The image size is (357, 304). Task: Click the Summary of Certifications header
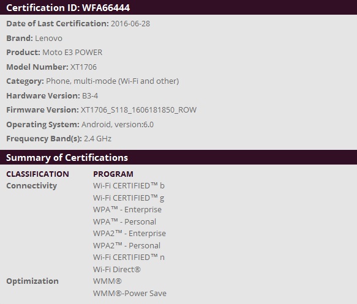coord(67,158)
